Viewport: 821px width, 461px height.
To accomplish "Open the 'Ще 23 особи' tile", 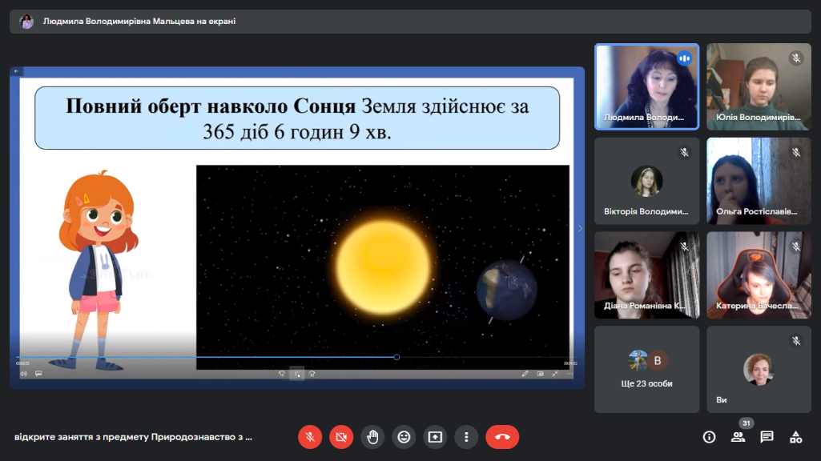I will [646, 370].
